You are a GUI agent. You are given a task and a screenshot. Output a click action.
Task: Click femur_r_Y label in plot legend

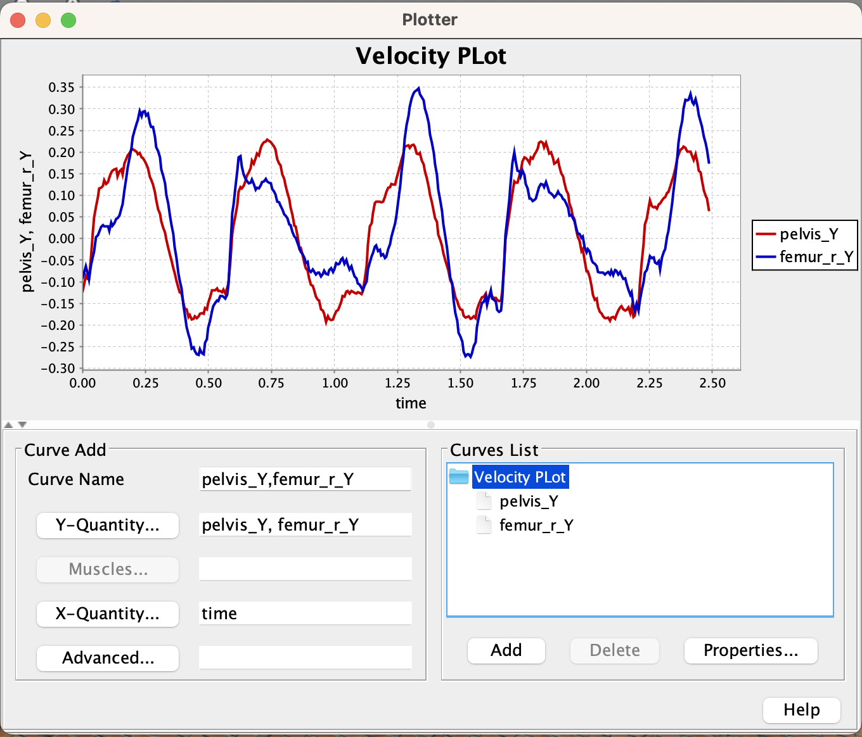click(816, 256)
